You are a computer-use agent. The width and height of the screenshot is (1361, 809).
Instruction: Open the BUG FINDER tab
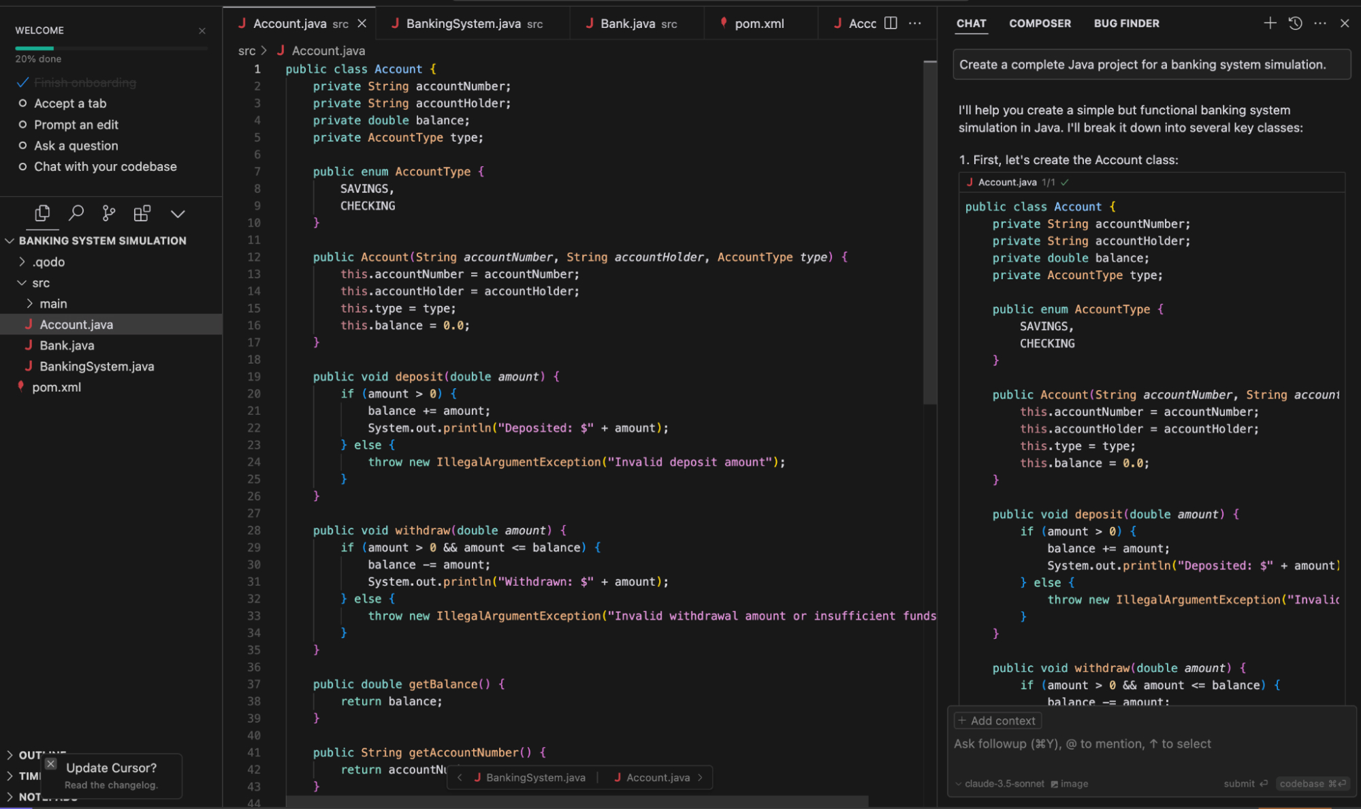pos(1126,23)
